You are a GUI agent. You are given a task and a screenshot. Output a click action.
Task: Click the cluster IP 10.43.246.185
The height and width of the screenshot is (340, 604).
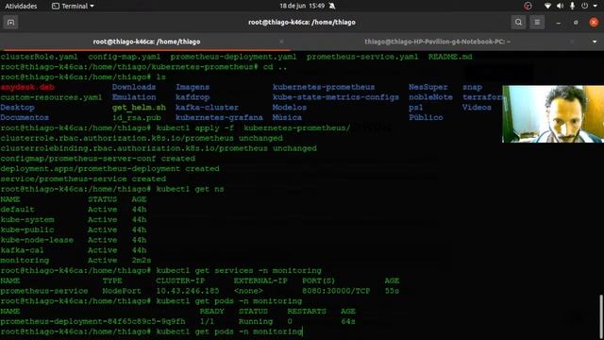coord(187,291)
